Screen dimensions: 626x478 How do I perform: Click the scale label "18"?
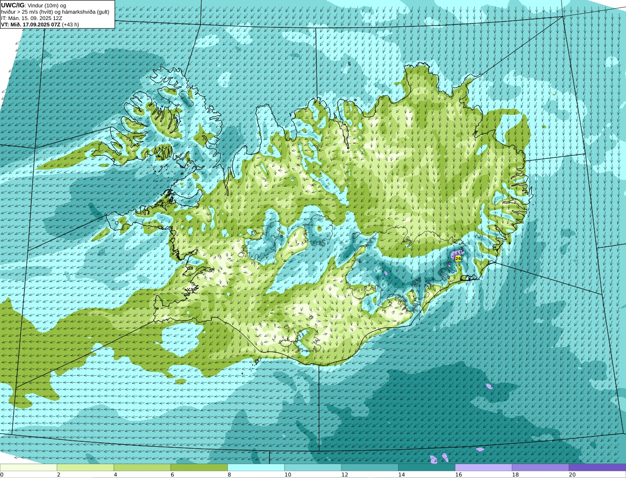[515, 475]
